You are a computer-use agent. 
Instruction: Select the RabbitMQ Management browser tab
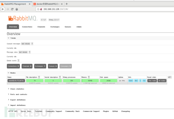pyautogui.click(x=16, y=4)
